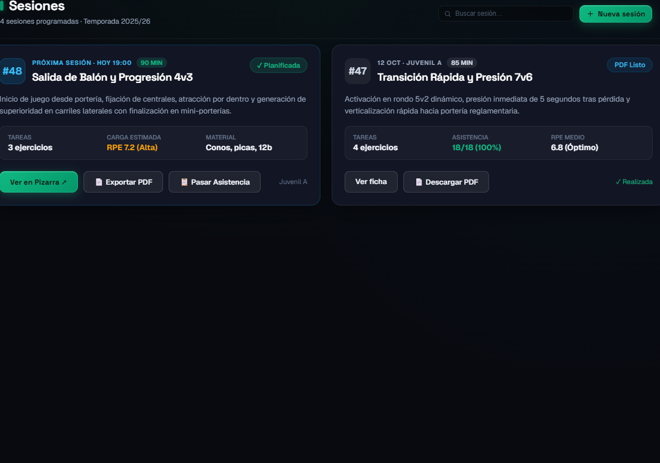The image size is (660, 463).
Task: Click the document icon on Exportar PDF
Action: (x=99, y=182)
